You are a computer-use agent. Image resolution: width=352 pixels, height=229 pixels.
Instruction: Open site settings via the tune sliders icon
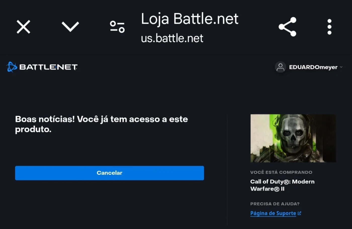pos(117,27)
